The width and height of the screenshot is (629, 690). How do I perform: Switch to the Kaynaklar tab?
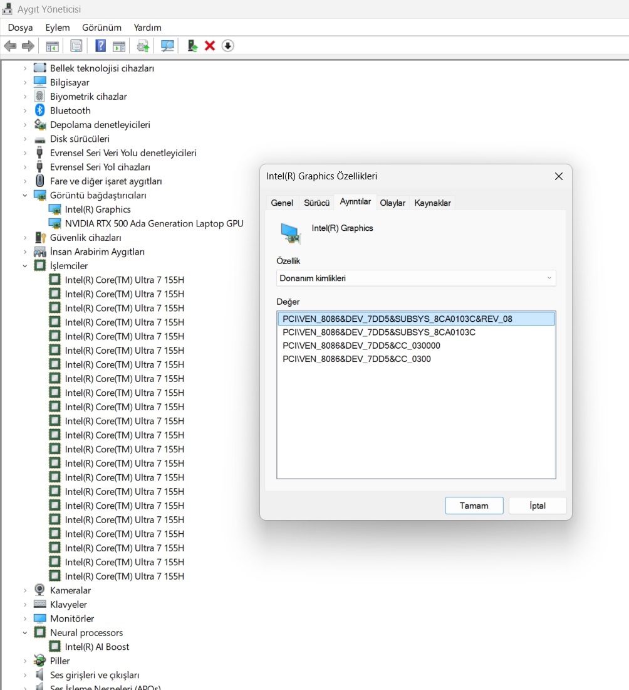pyautogui.click(x=432, y=203)
